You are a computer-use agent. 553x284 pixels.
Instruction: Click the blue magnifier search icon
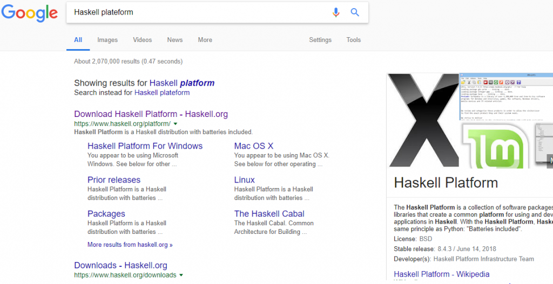(355, 12)
